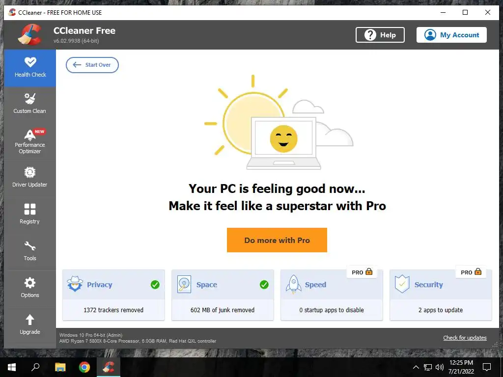Click the Speed card title

click(x=315, y=285)
